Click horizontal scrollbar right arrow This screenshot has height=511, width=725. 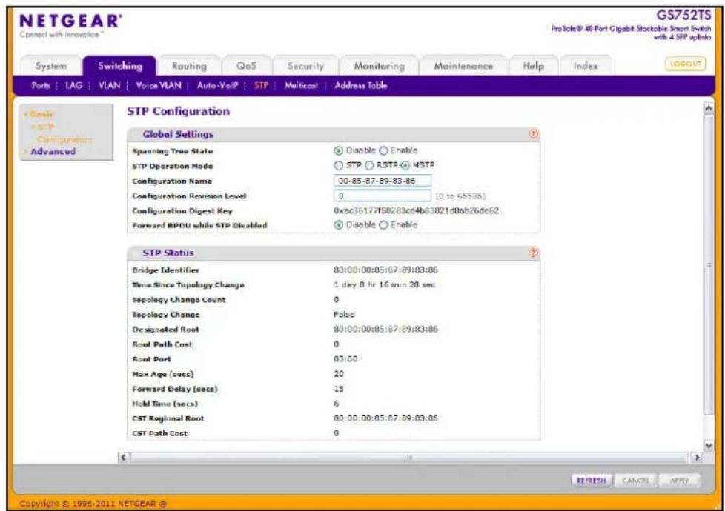tap(696, 458)
